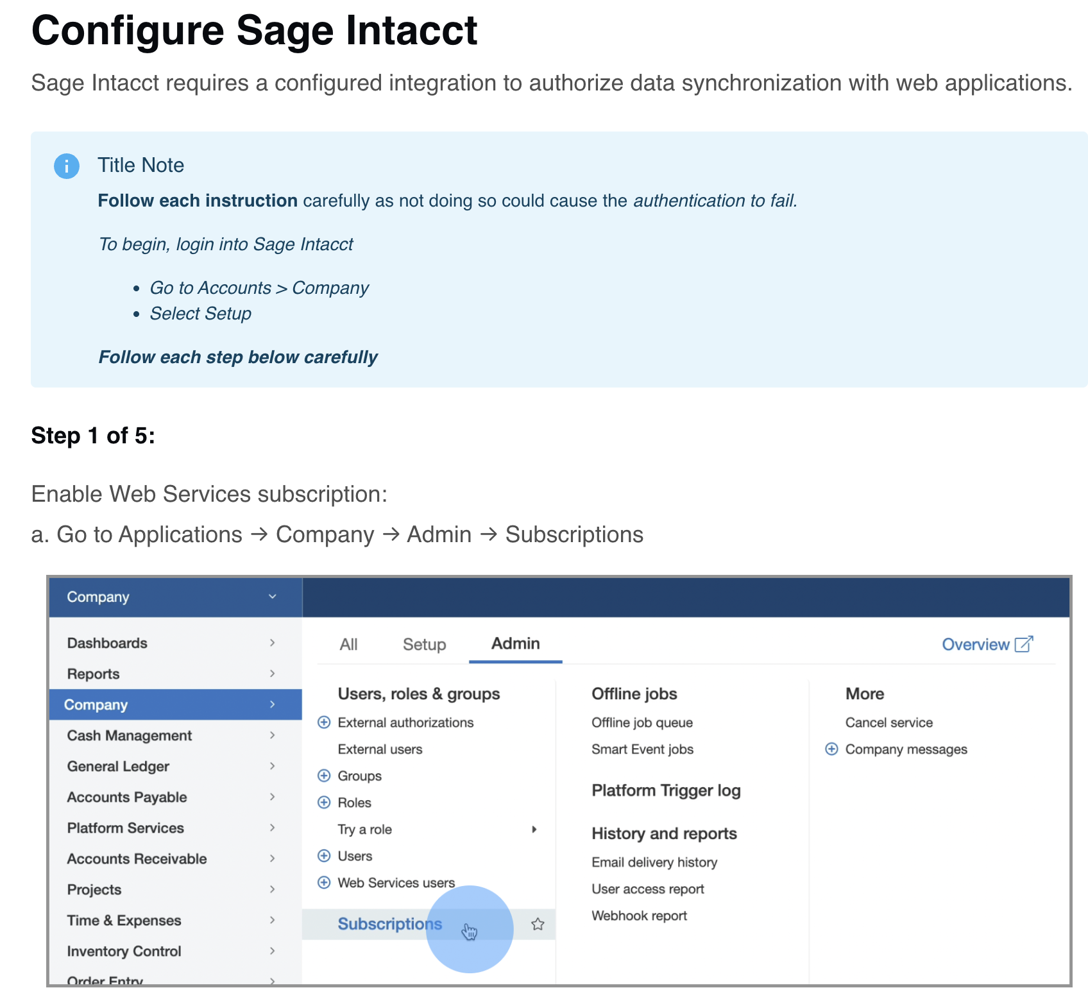The image size is (1088, 1006).
Task: Open Web Services users
Action: [396, 883]
